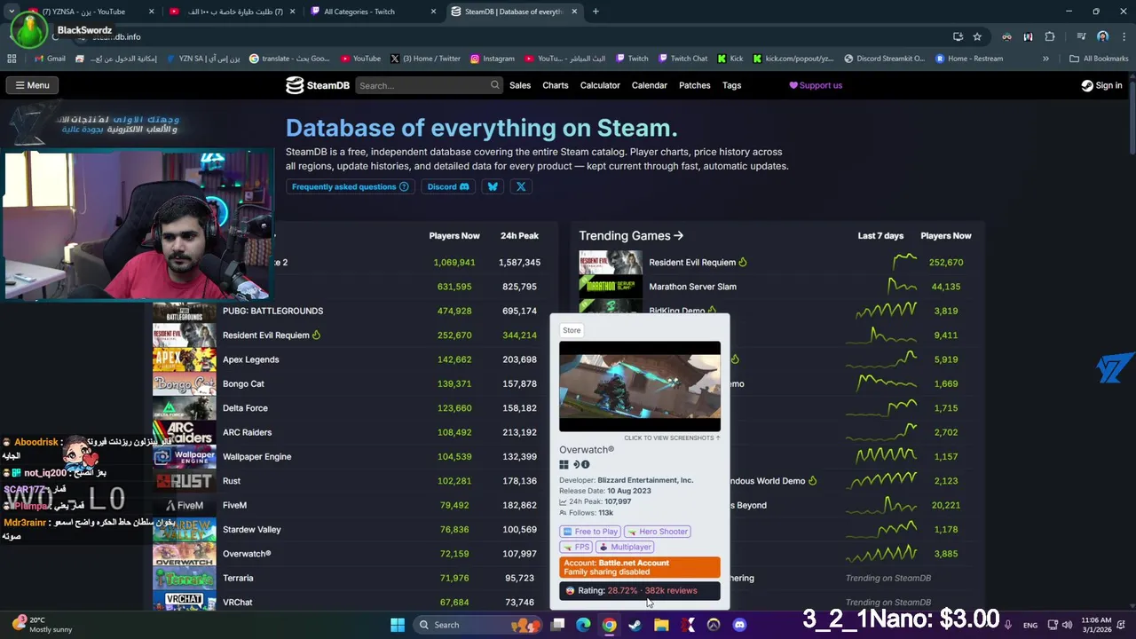The width and height of the screenshot is (1136, 639).
Task: Click the search magnifier icon in SteamDB header
Action: (x=494, y=85)
